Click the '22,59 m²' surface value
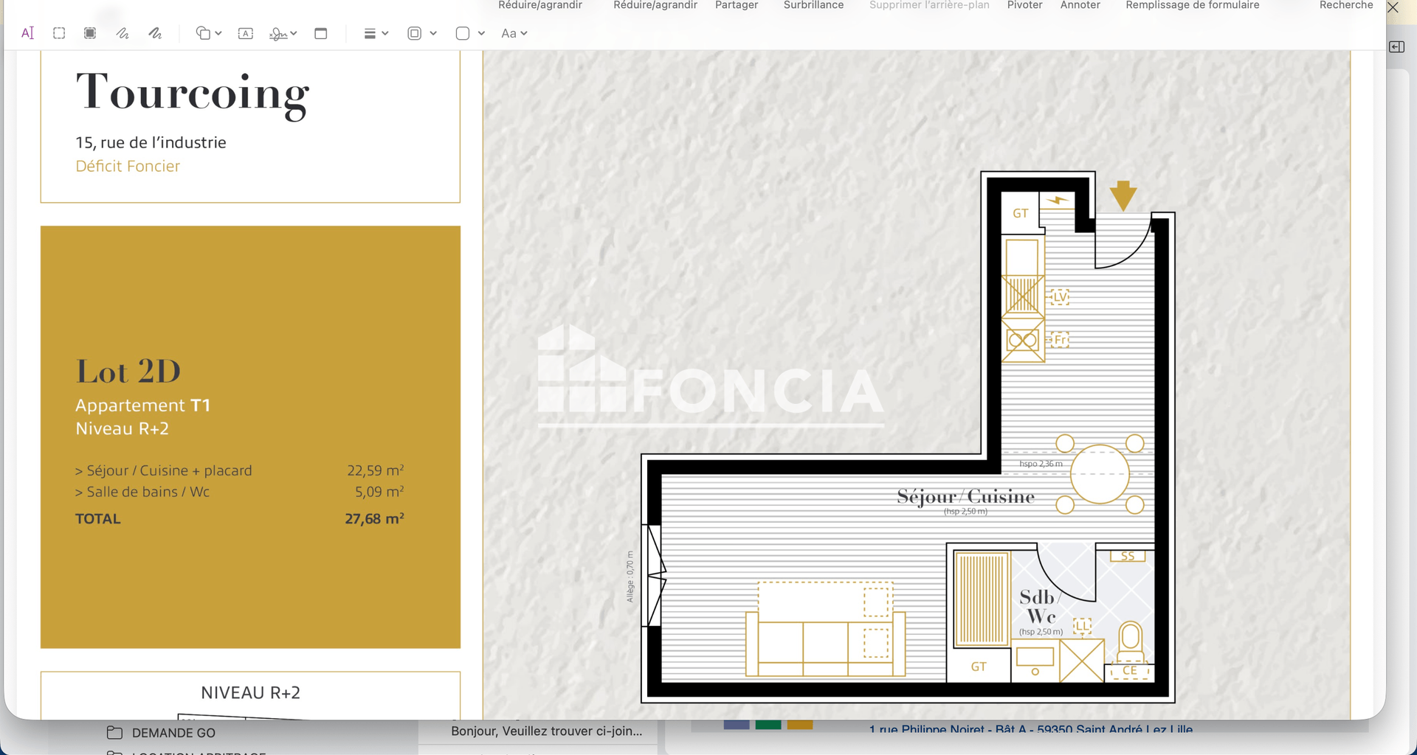The image size is (1417, 755). coord(376,470)
